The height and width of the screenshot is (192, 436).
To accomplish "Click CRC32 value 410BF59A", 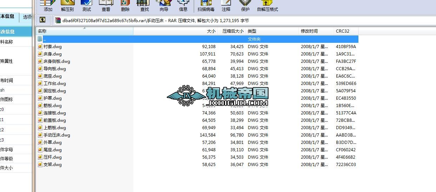I will tap(346, 46).
